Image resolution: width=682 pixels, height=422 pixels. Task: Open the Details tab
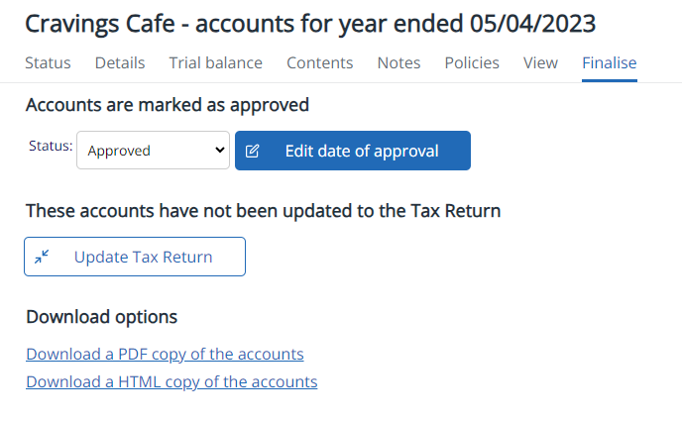120,63
